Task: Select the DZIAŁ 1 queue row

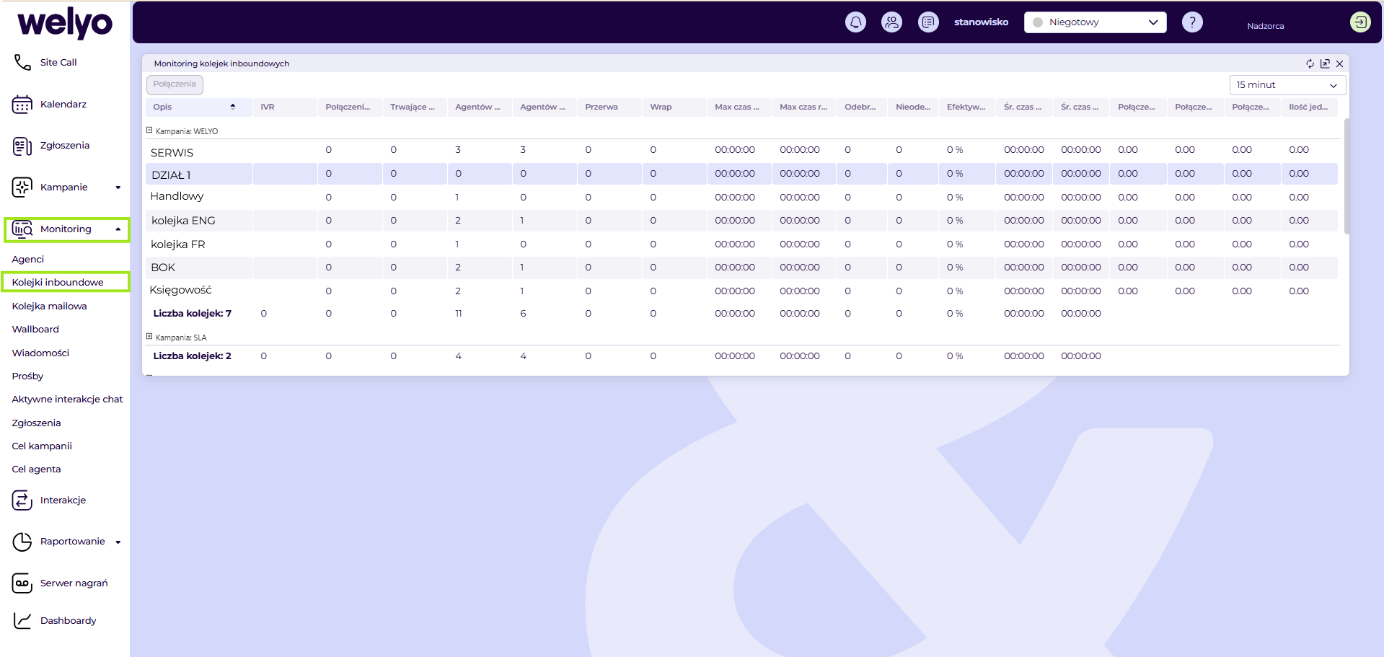Action: coord(741,174)
